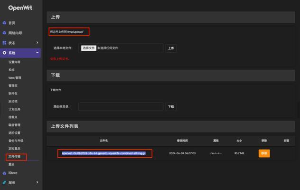
Task: Open 管理权 page
Action: click(x=13, y=85)
